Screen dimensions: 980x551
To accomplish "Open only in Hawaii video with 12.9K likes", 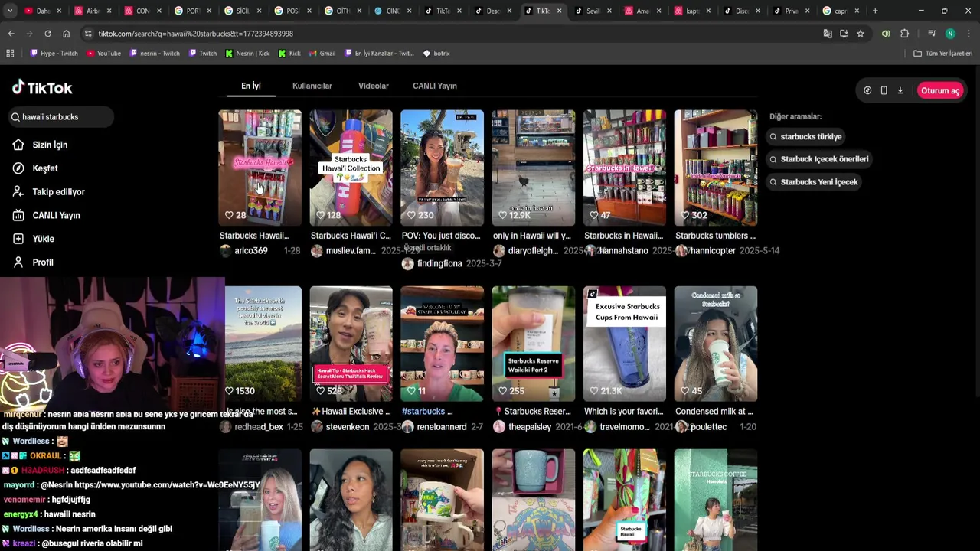I will (533, 168).
